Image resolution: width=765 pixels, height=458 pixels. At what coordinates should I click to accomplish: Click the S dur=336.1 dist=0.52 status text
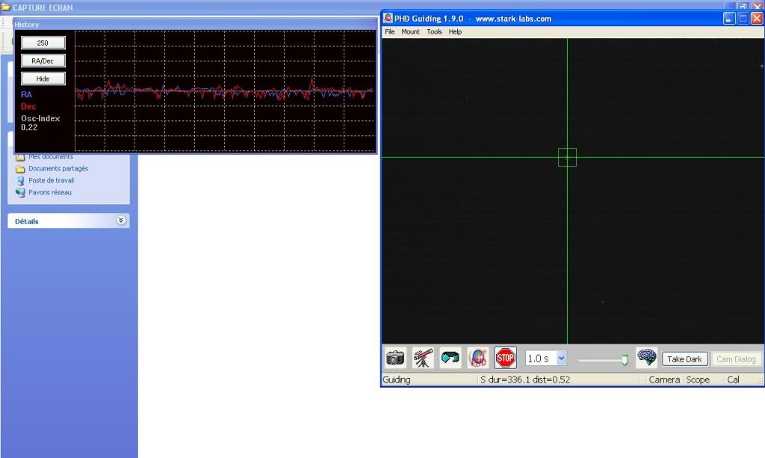525,380
